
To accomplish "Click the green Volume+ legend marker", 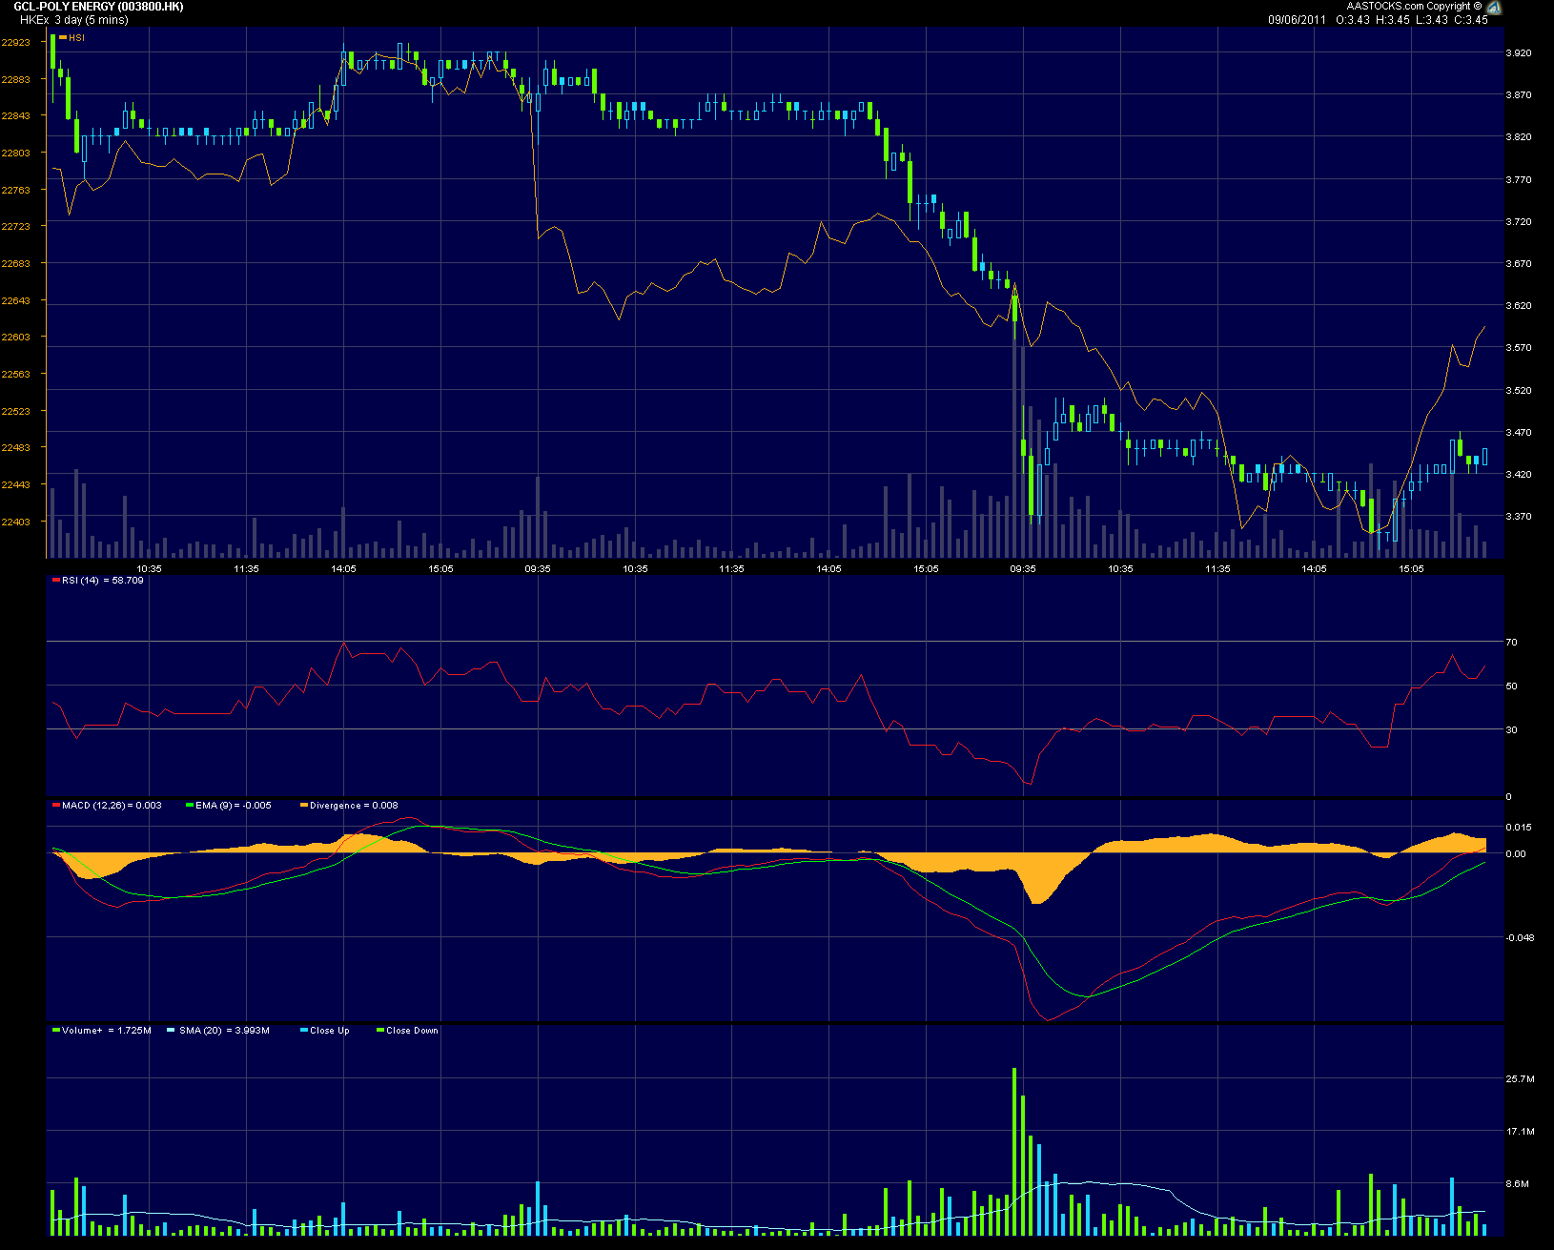I will (54, 1031).
